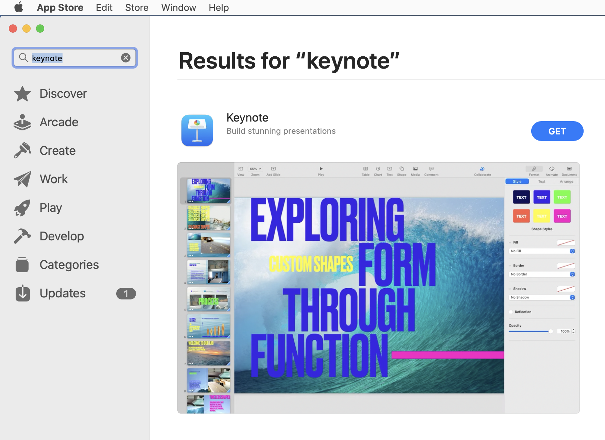Open the Keynote app detail page

click(247, 117)
